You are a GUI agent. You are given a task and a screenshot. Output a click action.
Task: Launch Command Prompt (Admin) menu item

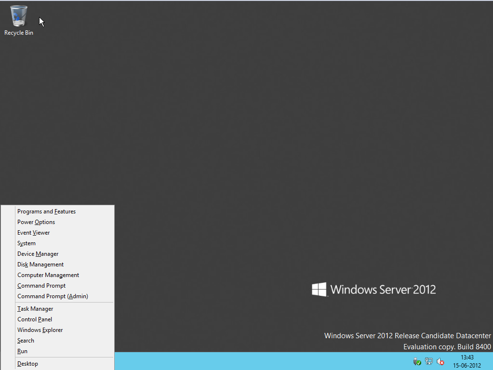coord(53,296)
